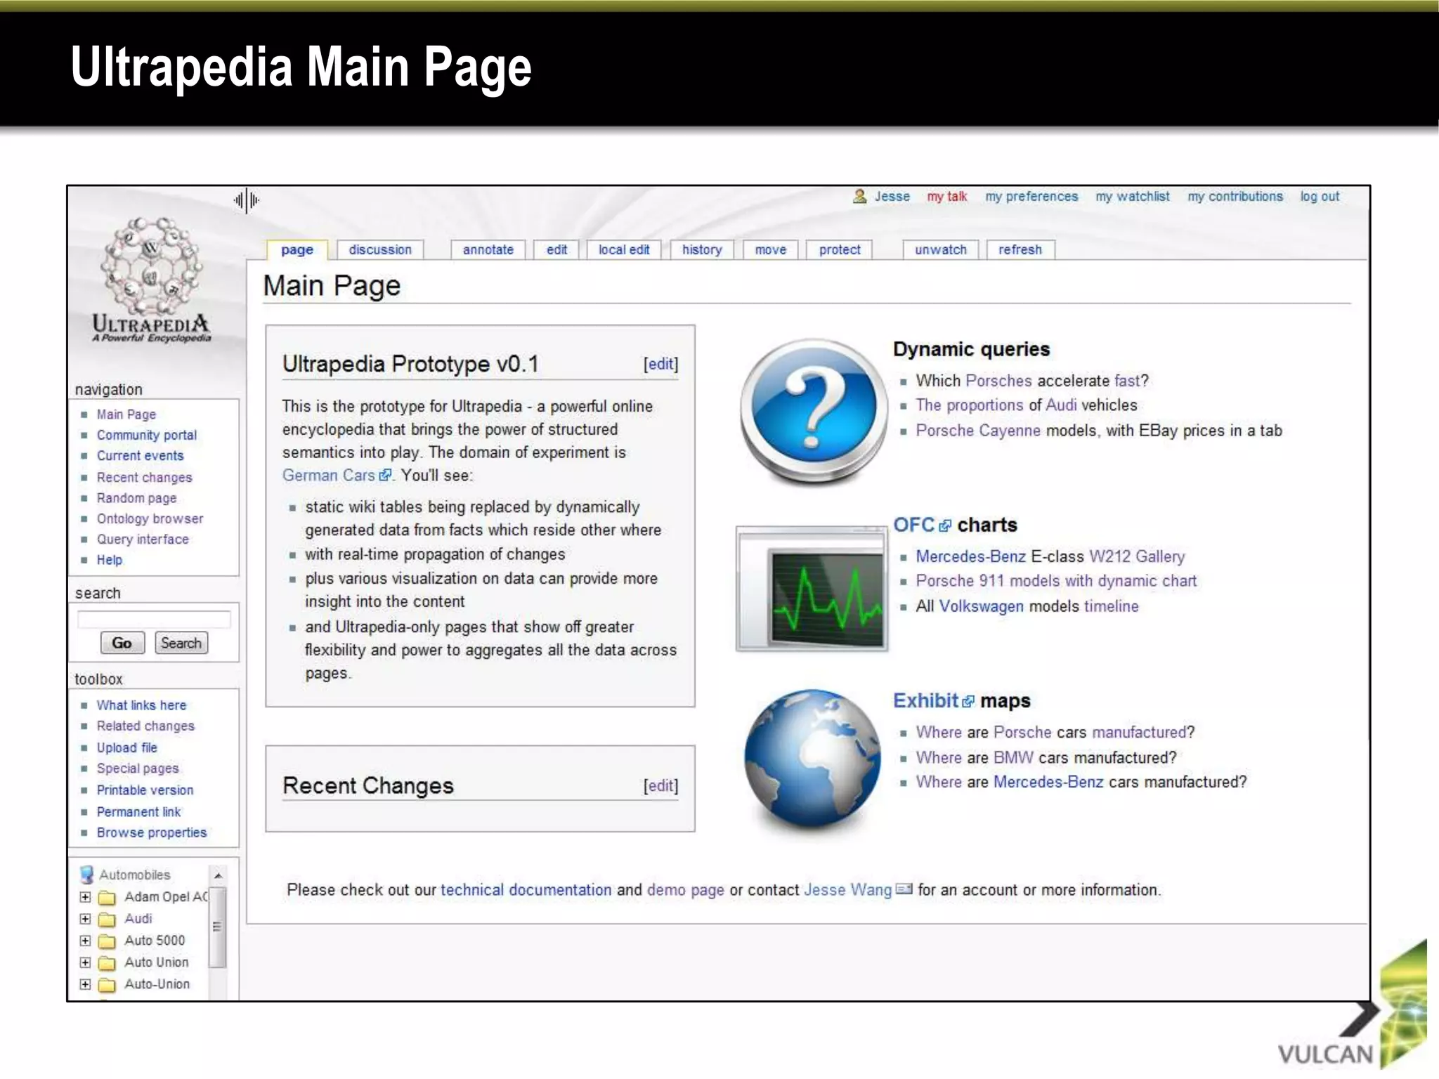Click the Audi folder icon
The image size is (1439, 1079).
point(107,920)
